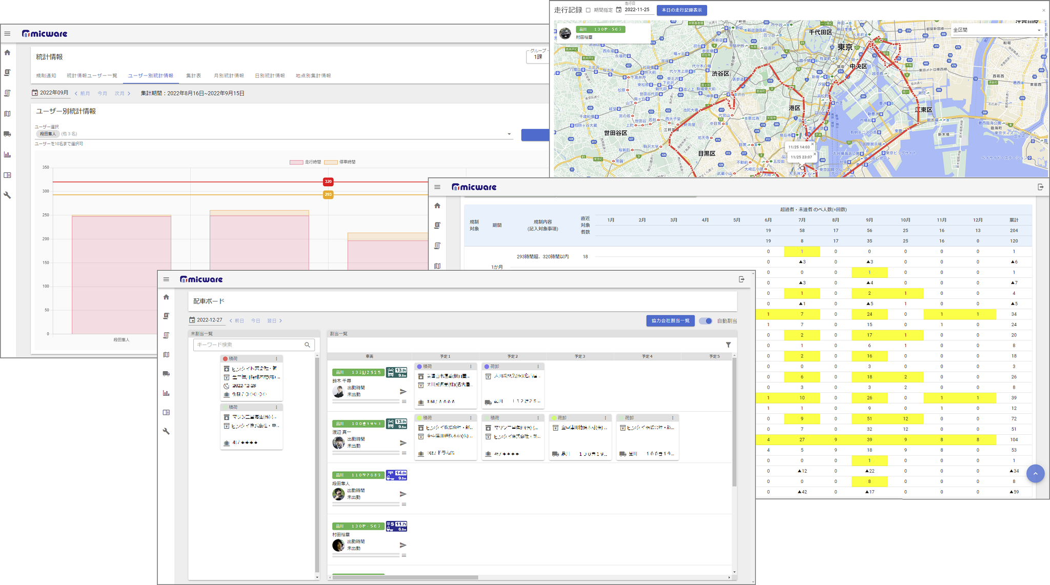Click the truck icon in dispatch sidebar
Image resolution: width=1050 pixels, height=585 pixels.
166,374
